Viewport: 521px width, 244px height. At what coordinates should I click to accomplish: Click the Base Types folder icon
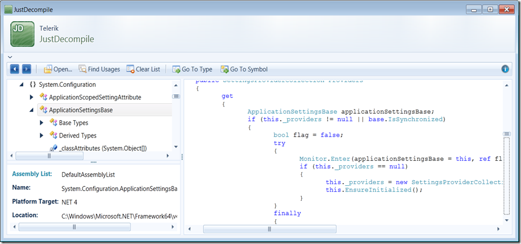[x=53, y=122]
